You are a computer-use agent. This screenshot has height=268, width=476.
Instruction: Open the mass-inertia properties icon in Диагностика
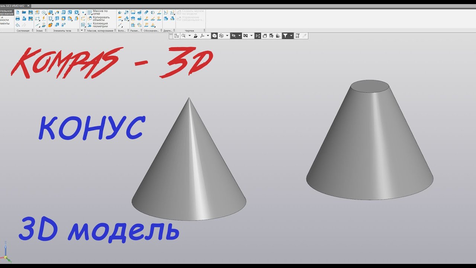[x=172, y=19]
